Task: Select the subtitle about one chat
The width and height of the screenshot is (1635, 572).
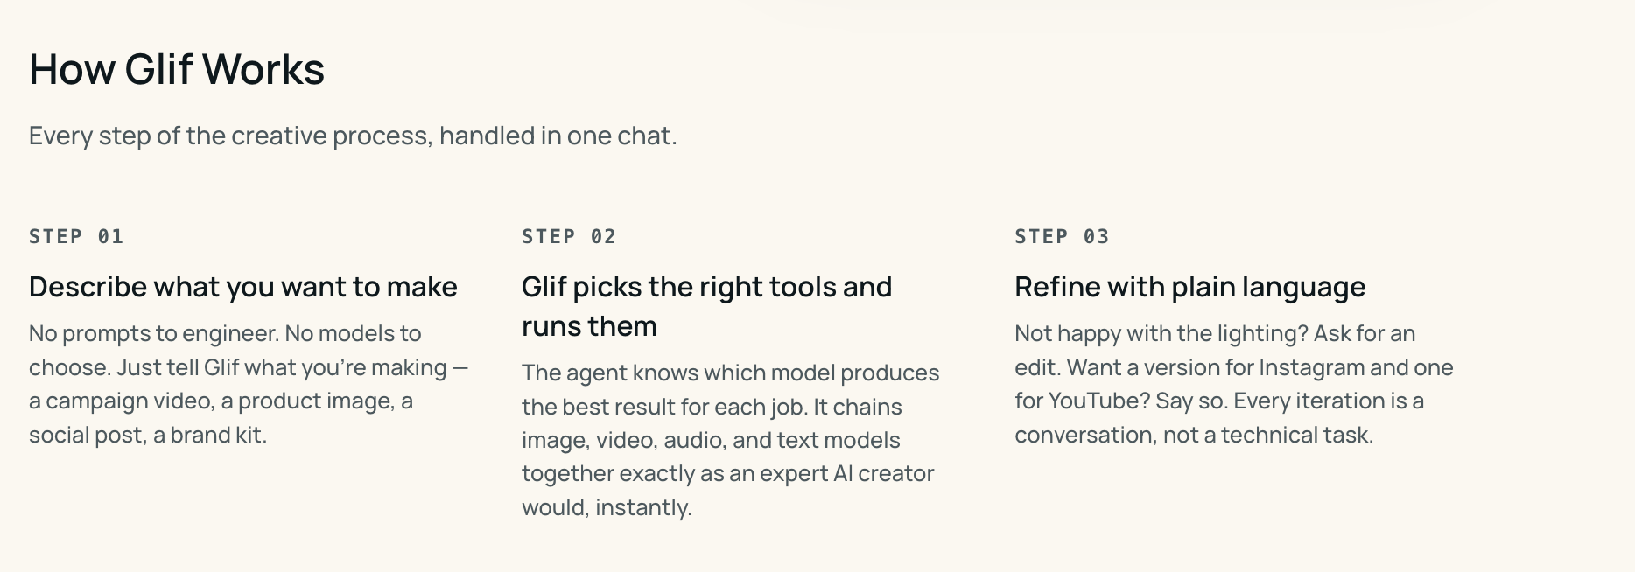Action: point(353,136)
